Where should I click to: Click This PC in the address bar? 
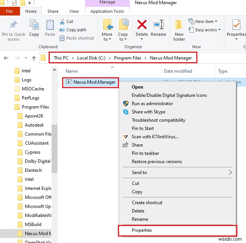(x=61, y=58)
